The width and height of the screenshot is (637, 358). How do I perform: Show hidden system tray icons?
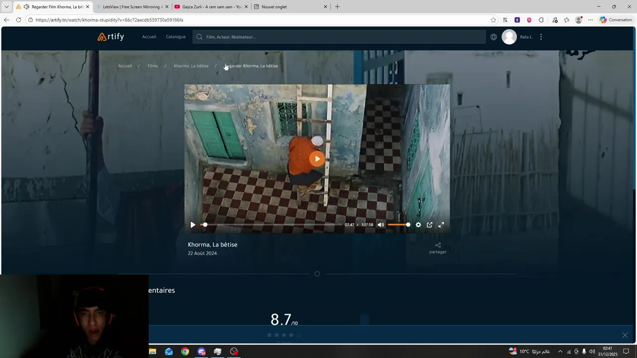click(x=560, y=352)
